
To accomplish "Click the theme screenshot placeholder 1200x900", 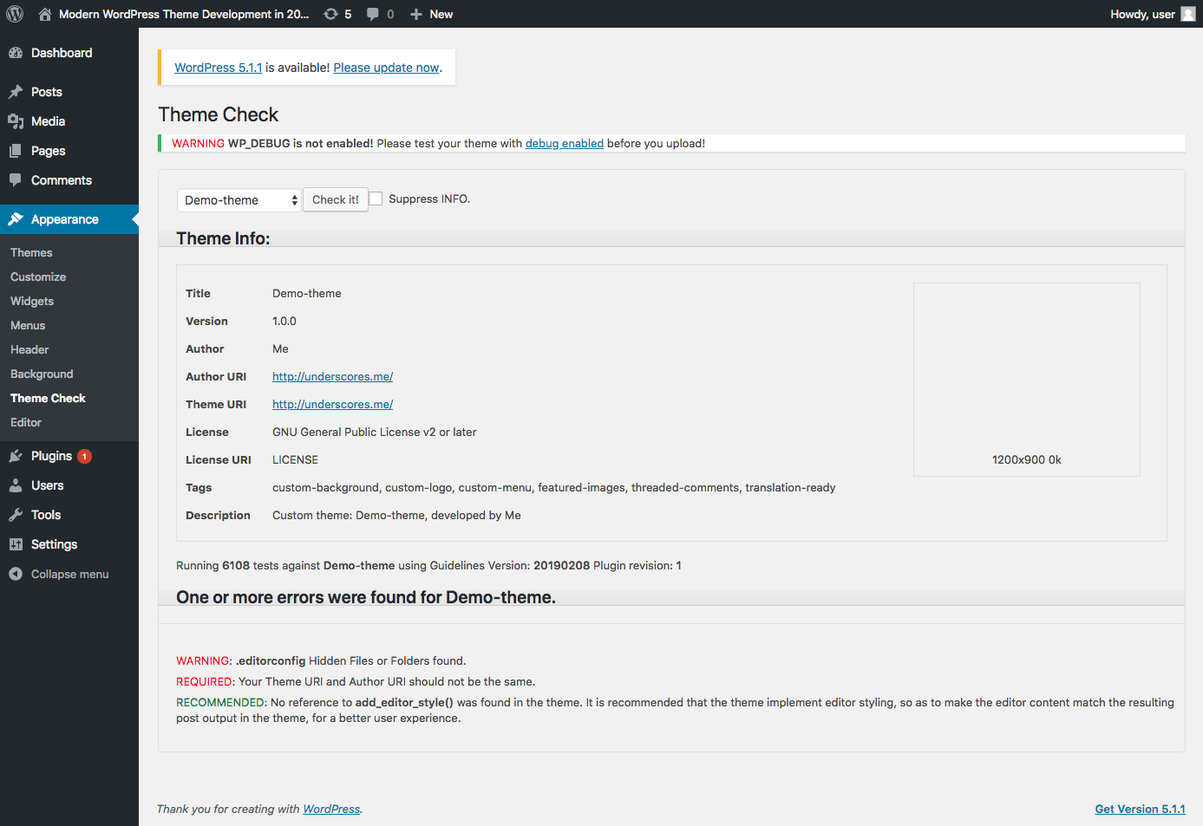I will pyautogui.click(x=1027, y=380).
